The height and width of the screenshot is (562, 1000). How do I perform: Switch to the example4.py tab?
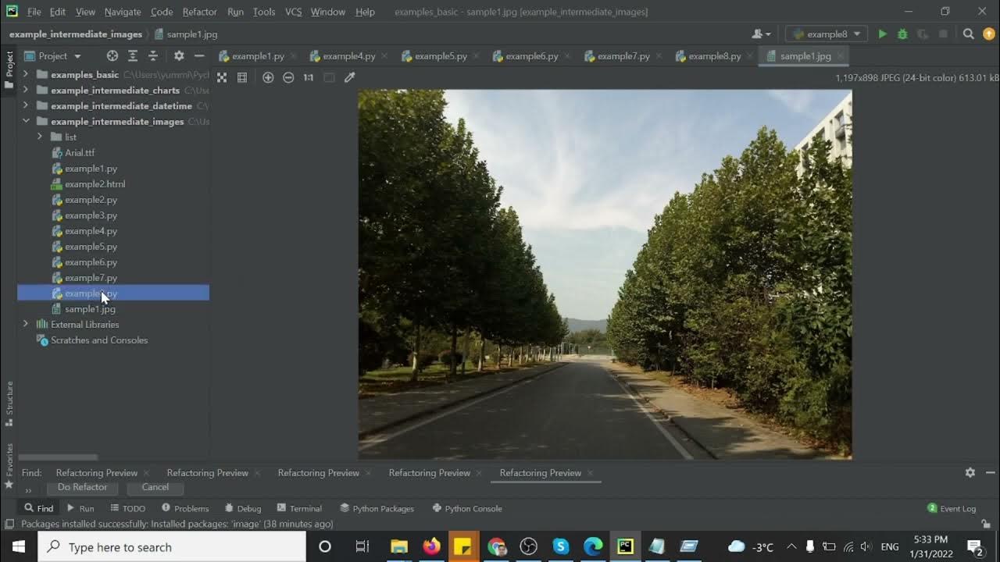click(348, 56)
